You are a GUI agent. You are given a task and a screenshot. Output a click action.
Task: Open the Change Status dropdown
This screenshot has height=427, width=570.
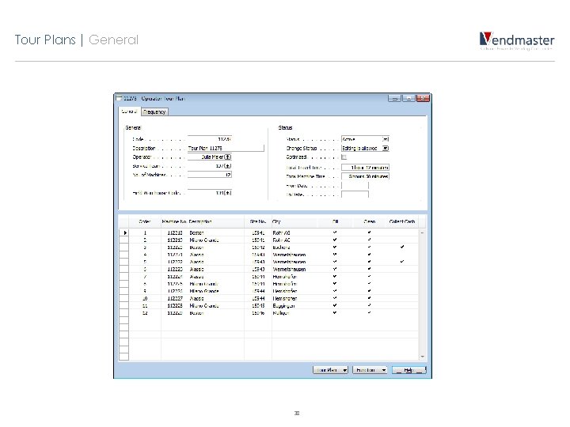click(386, 148)
